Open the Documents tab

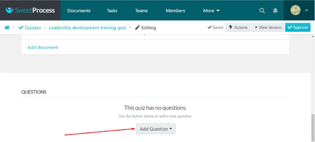[x=79, y=11]
